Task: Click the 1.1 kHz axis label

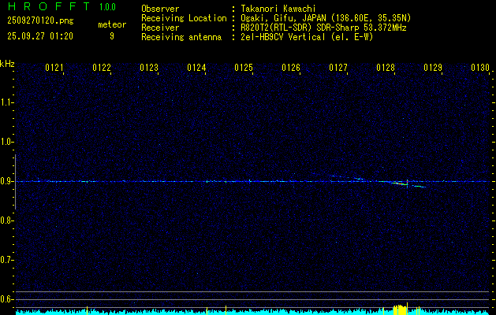Action: (x=7, y=102)
